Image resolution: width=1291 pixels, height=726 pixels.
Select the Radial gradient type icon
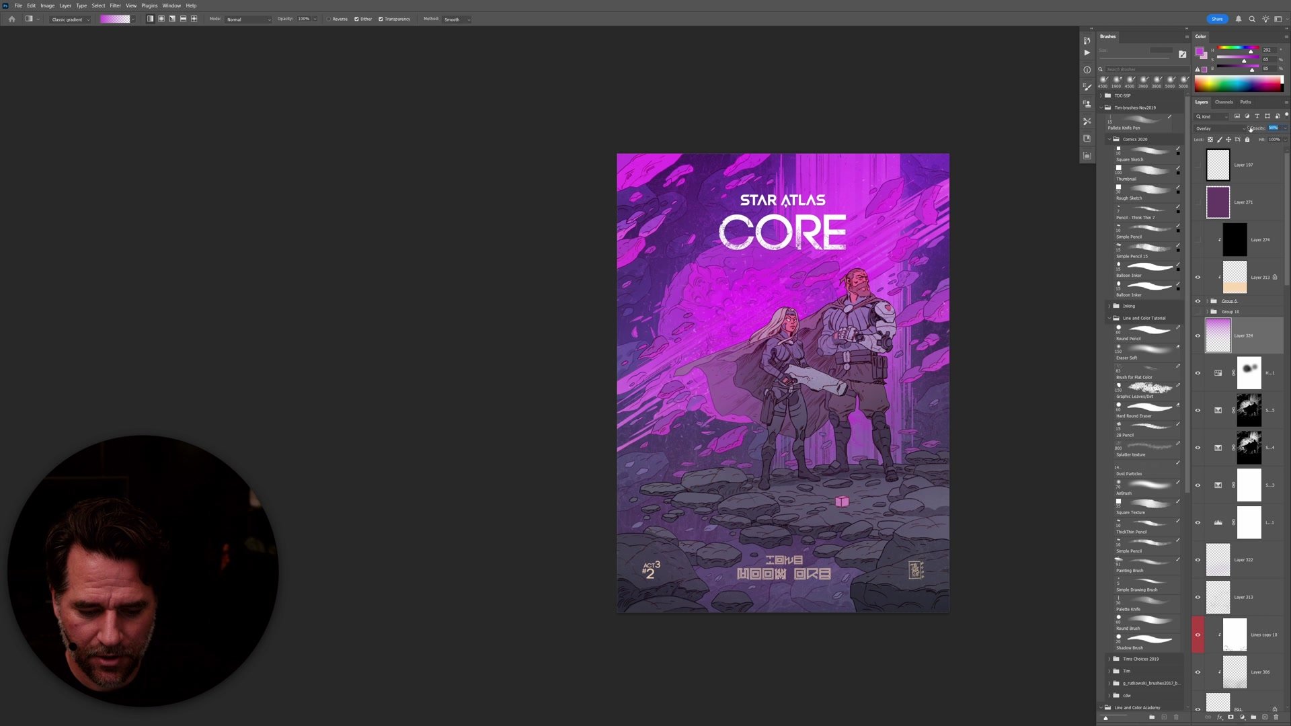[x=161, y=19]
